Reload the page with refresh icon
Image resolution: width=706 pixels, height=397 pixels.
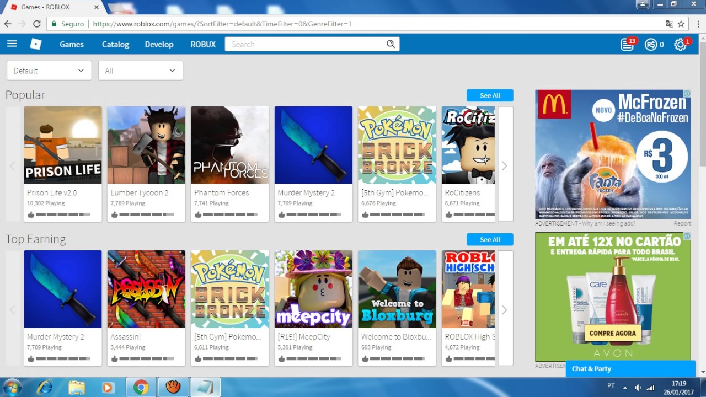(x=37, y=24)
